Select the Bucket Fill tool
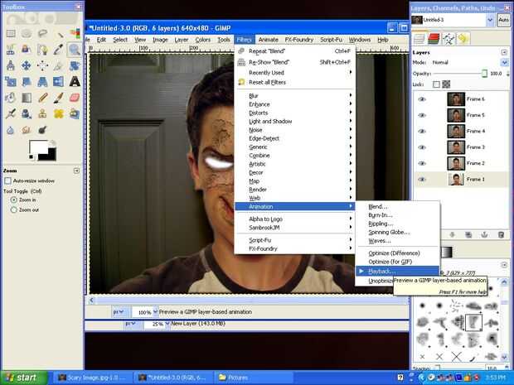Screen dimensions: 514x385 pyautogui.click(x=11, y=98)
